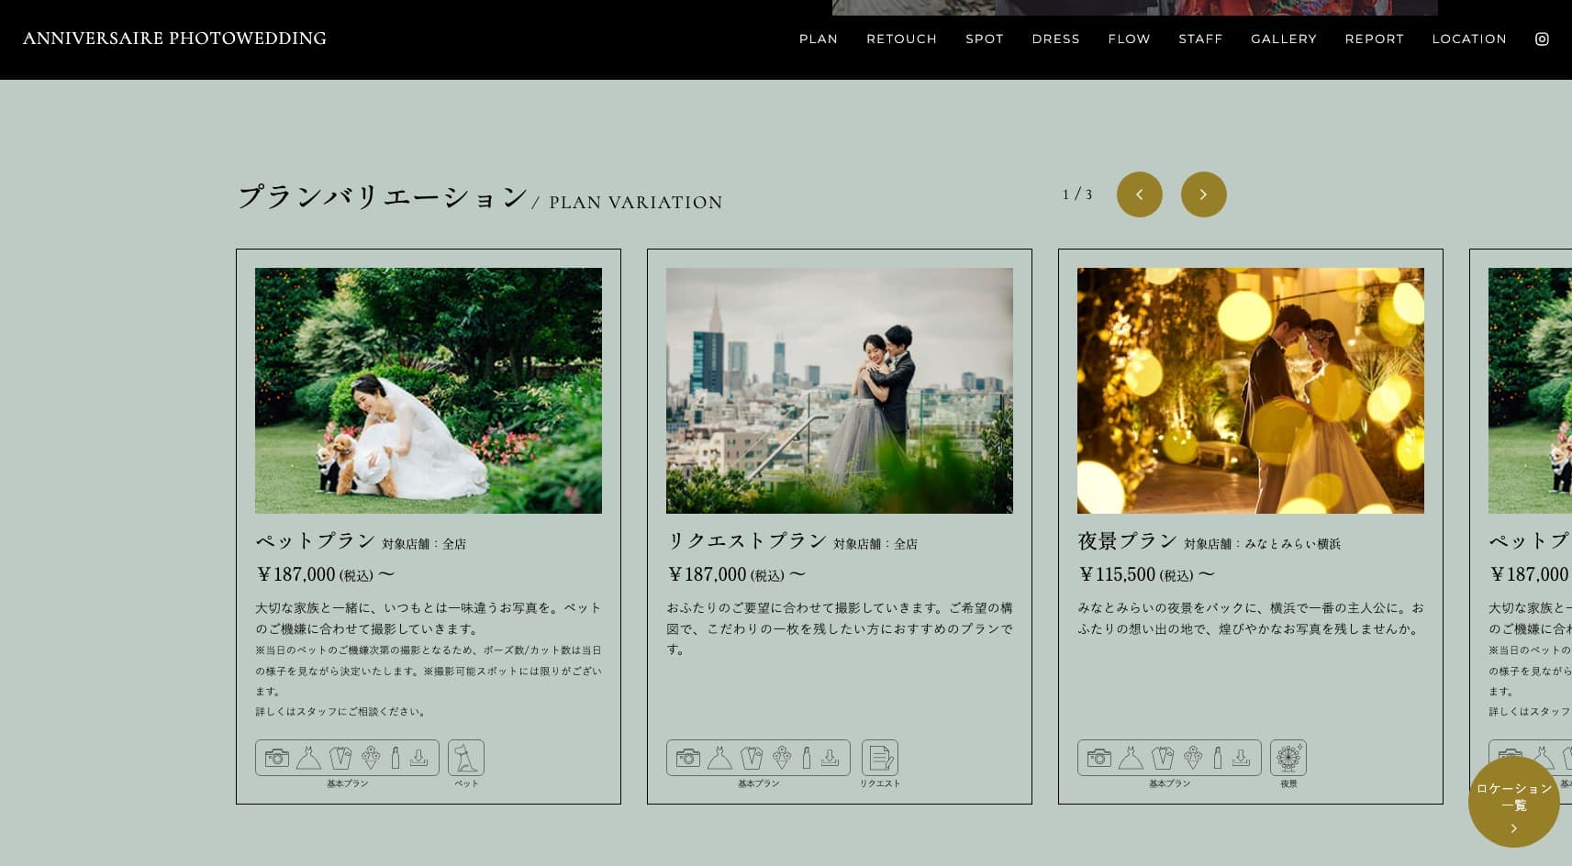Click the document icon labeled リクエスト

(x=880, y=758)
